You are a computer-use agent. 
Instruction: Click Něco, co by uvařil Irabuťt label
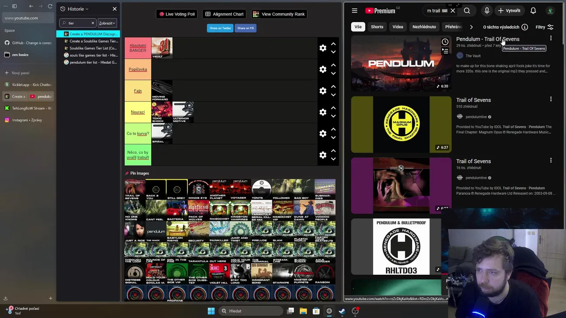[138, 155]
